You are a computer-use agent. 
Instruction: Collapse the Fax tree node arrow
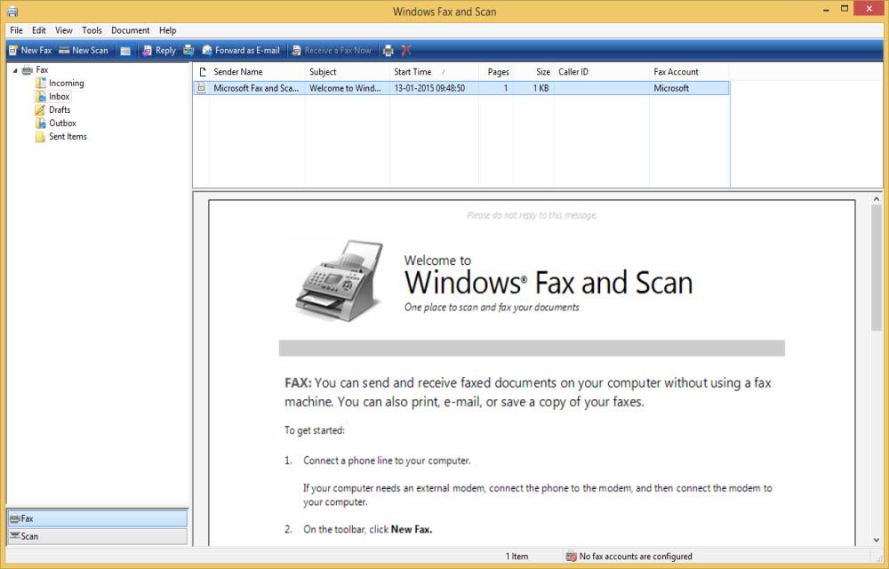click(15, 70)
